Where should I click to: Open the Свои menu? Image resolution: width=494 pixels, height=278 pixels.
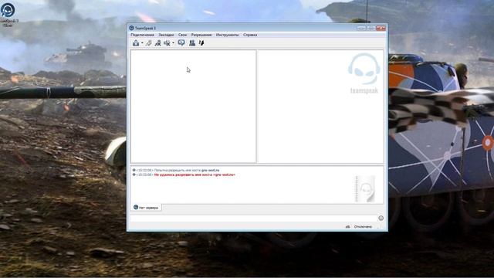pos(182,35)
